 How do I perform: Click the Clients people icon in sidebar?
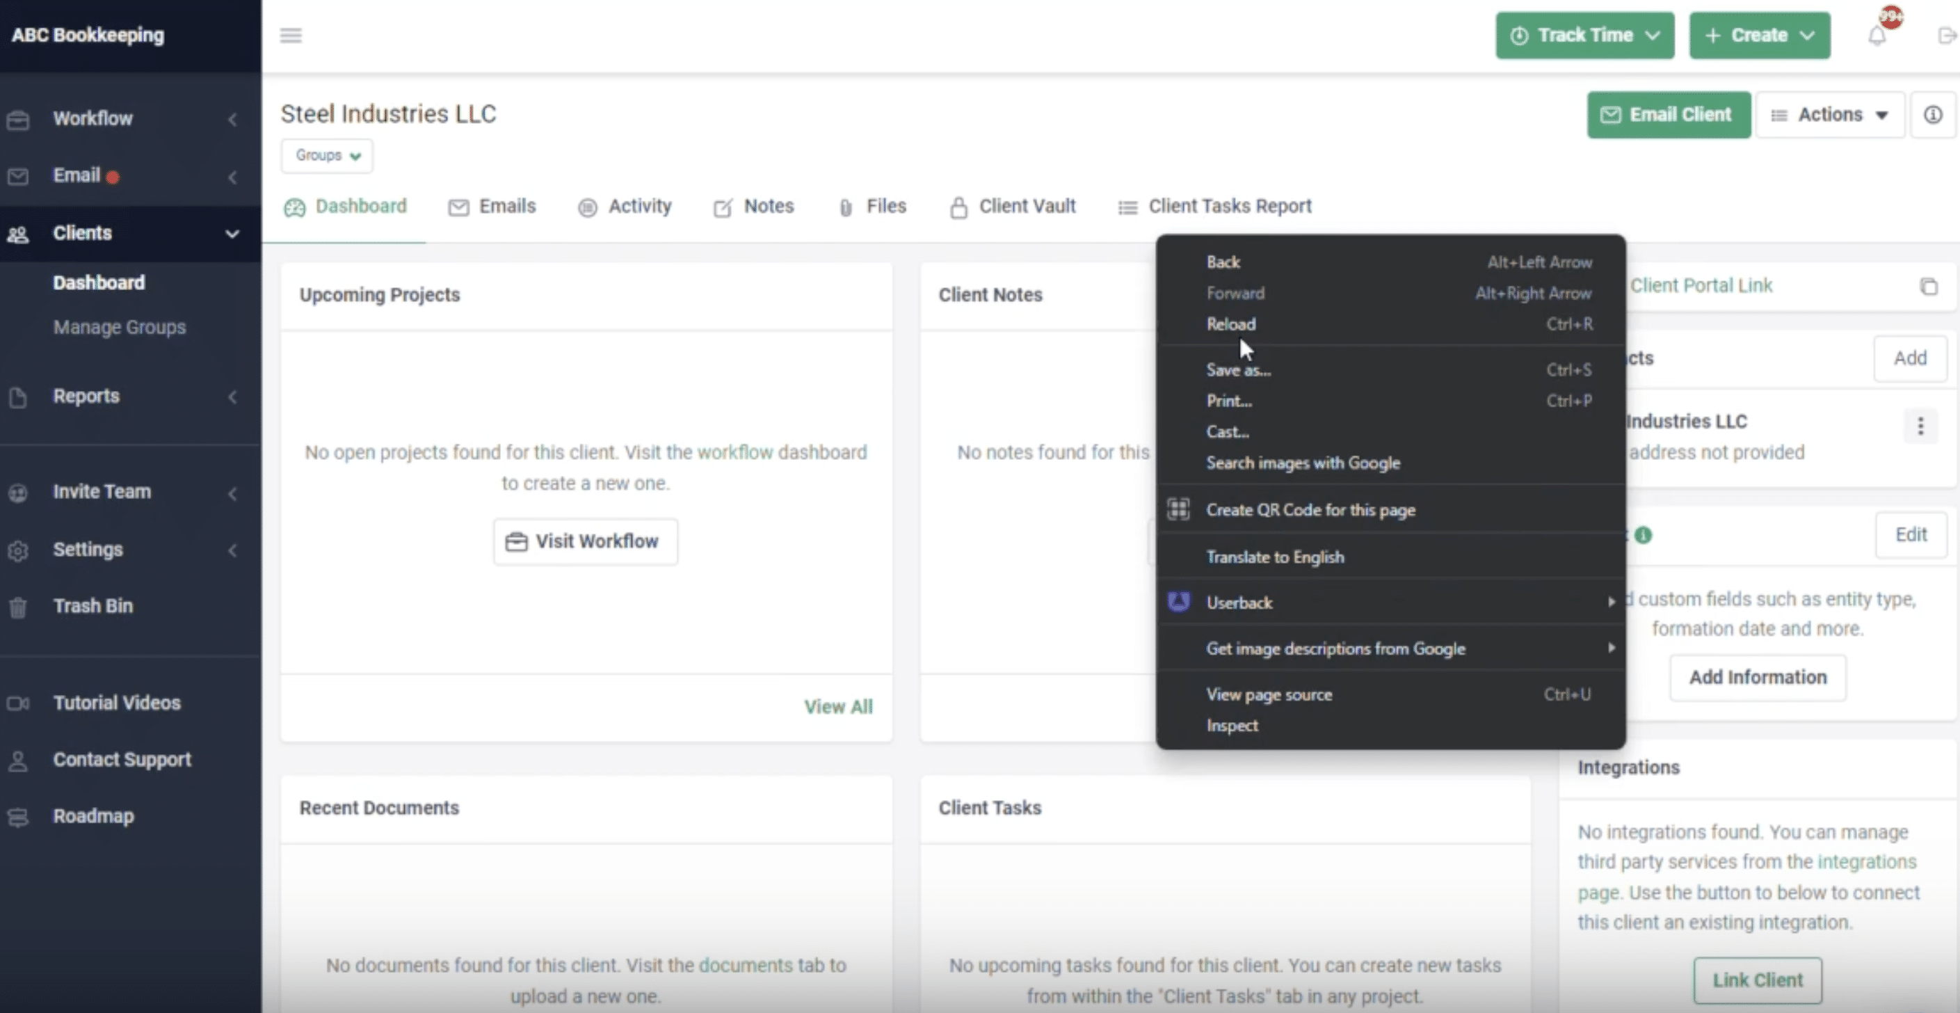(18, 234)
